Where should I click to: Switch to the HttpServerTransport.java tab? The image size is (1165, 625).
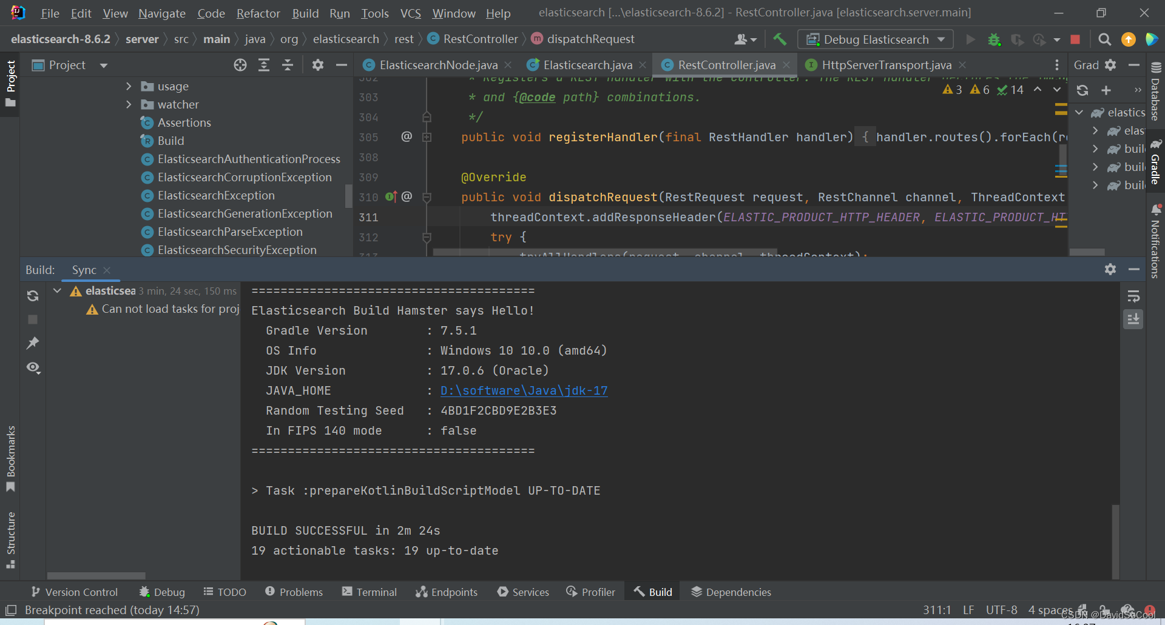(886, 65)
